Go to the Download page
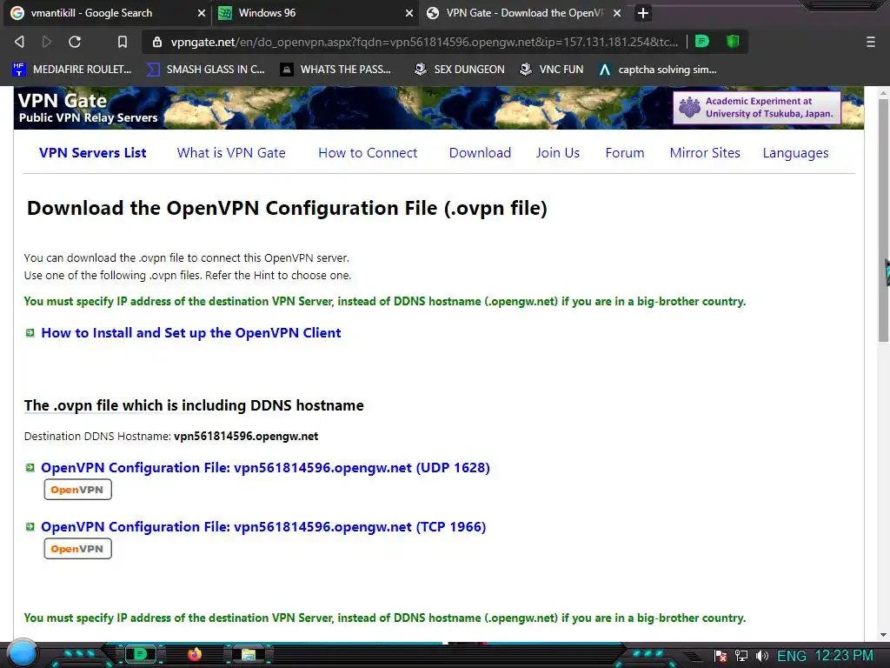890x668 pixels. 480,153
